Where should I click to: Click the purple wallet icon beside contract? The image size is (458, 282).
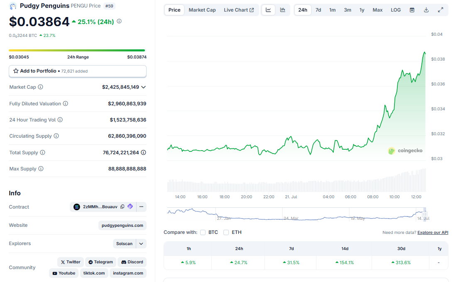point(130,207)
